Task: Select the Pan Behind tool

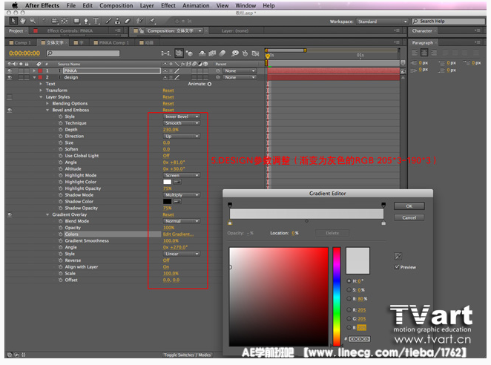Action: click(x=65, y=21)
